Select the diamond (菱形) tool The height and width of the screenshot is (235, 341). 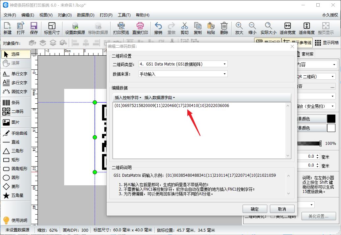point(16,187)
